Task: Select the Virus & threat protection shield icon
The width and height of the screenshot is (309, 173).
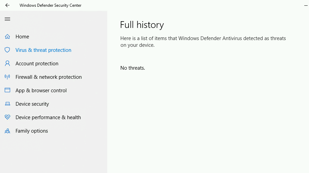Action: (x=7, y=50)
